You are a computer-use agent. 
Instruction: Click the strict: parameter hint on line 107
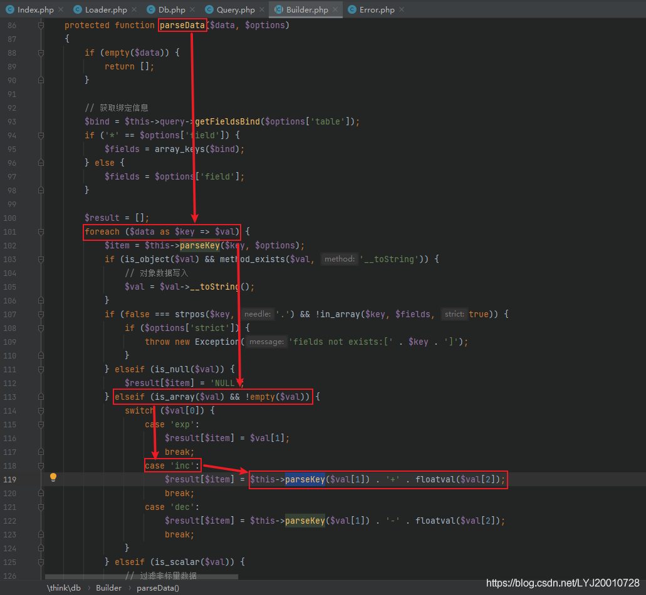click(x=454, y=314)
